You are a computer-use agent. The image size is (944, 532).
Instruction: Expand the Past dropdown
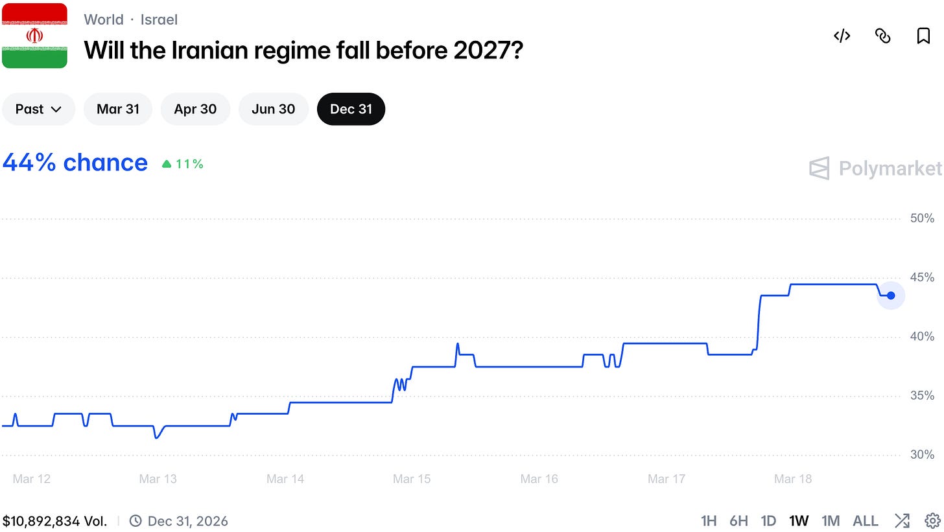click(39, 109)
